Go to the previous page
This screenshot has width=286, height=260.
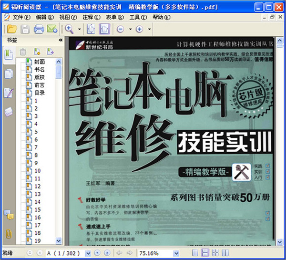pos(40,253)
